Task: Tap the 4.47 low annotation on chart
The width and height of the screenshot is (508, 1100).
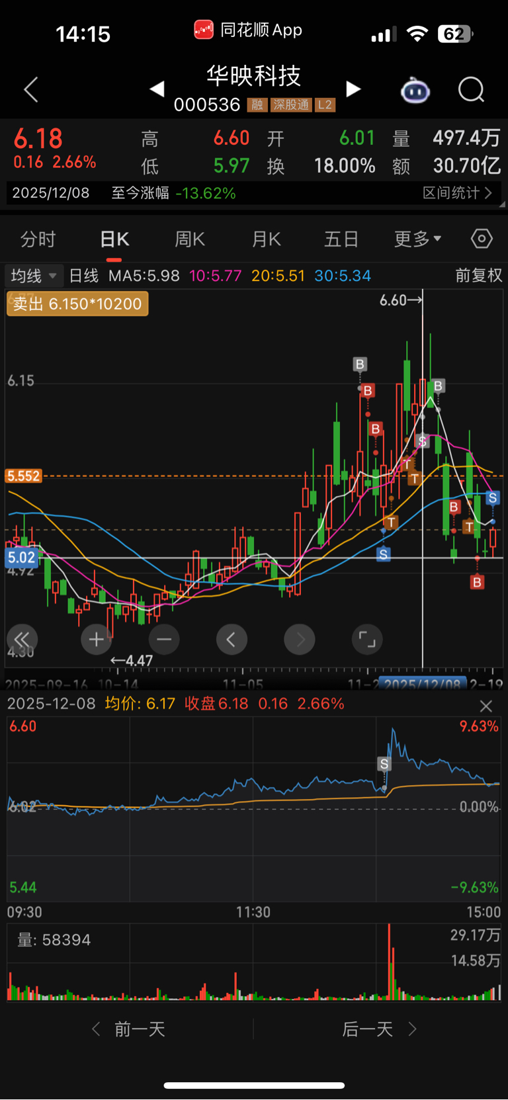Action: click(132, 660)
